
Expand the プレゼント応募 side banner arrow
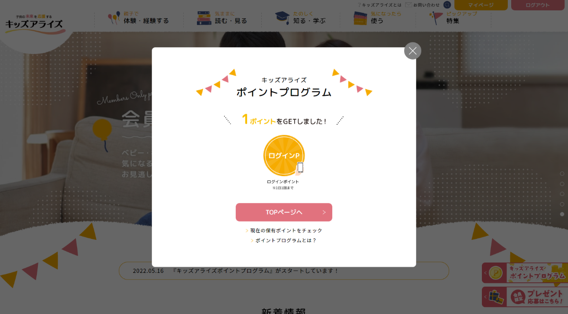pyautogui.click(x=485, y=297)
